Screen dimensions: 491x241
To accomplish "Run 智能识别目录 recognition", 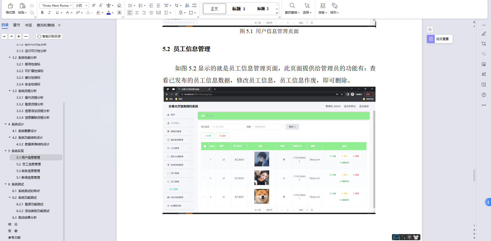I will pyautogui.click(x=49, y=36).
